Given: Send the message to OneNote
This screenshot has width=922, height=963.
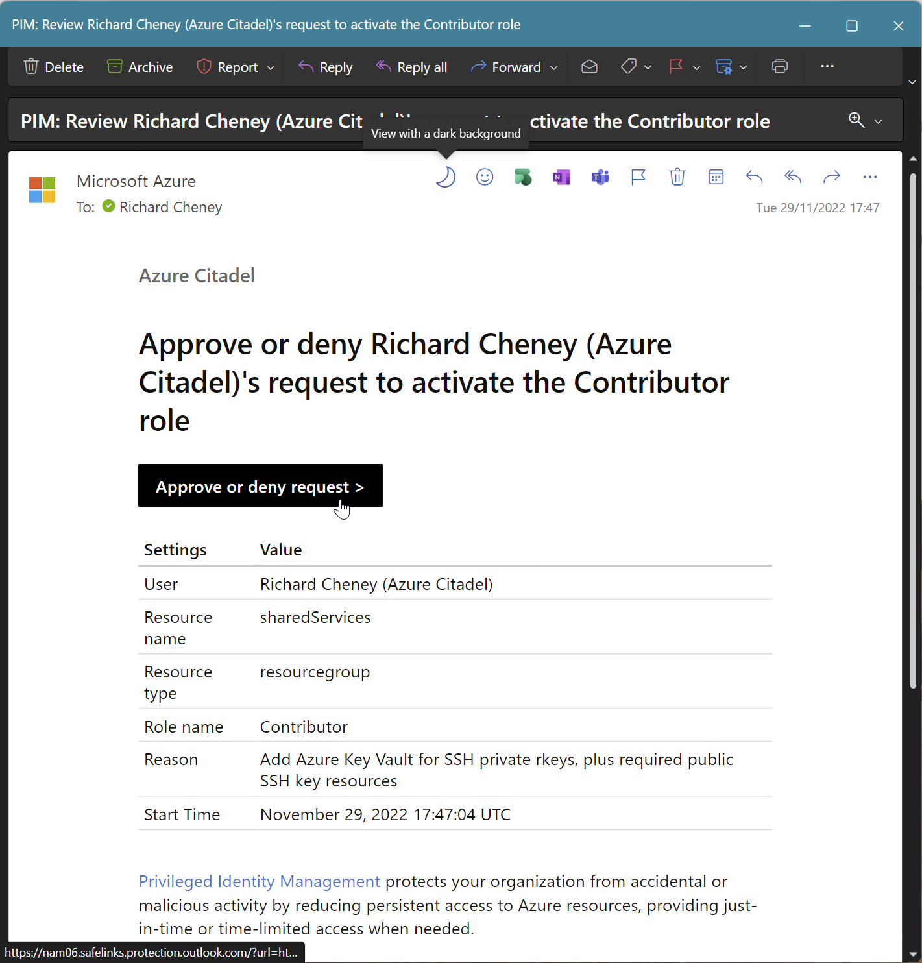Looking at the screenshot, I should pos(561,177).
